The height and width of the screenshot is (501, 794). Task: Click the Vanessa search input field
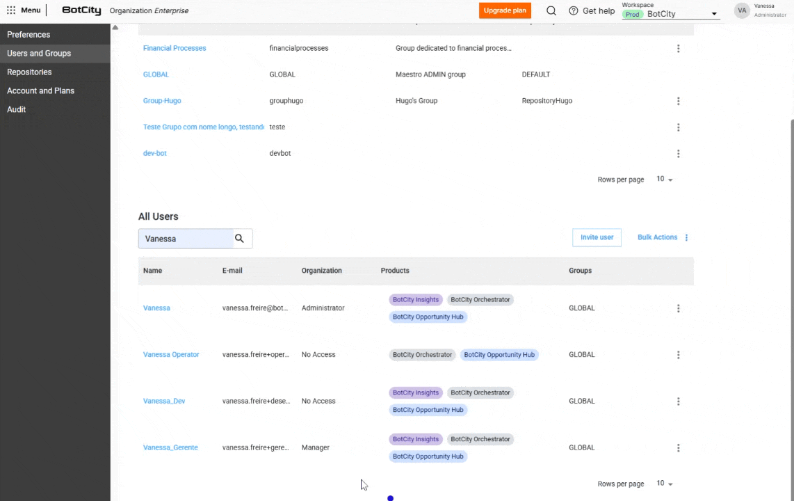click(x=184, y=238)
